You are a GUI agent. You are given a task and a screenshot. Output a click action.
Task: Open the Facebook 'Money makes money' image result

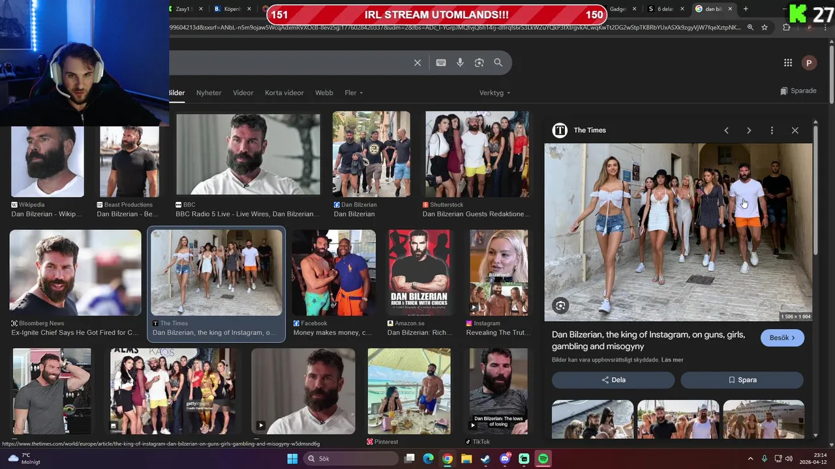point(333,273)
